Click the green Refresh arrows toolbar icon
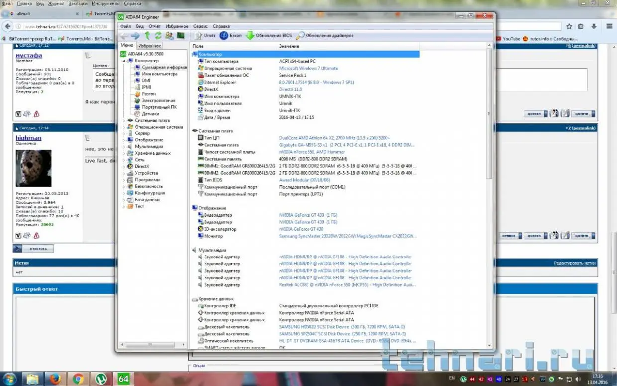The height and width of the screenshot is (386, 617). coord(158,36)
